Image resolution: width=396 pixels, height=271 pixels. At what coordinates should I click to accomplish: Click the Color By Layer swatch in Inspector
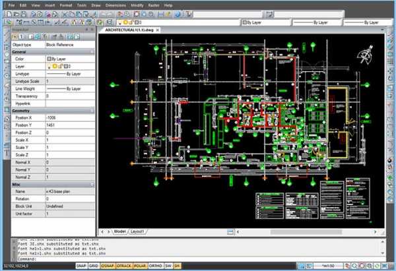click(x=48, y=59)
